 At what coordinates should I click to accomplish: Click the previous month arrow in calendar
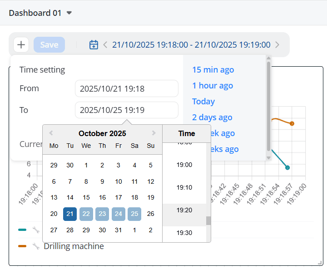coord(51,133)
